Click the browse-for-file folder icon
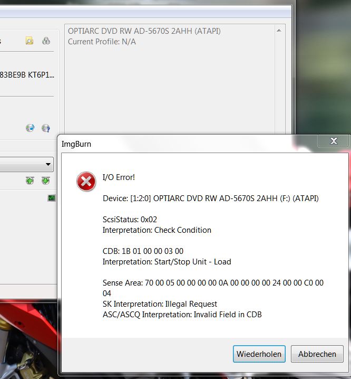Viewport: 351px width, 379px height. click(x=30, y=41)
